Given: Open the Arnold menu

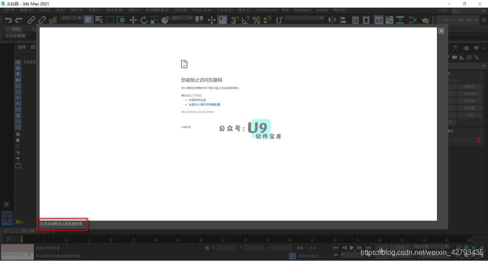Looking at the screenshot, I should click(322, 10).
